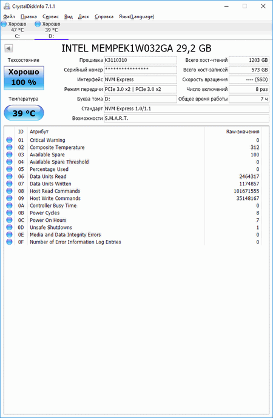Click the Raw-значения column header

click(x=243, y=131)
